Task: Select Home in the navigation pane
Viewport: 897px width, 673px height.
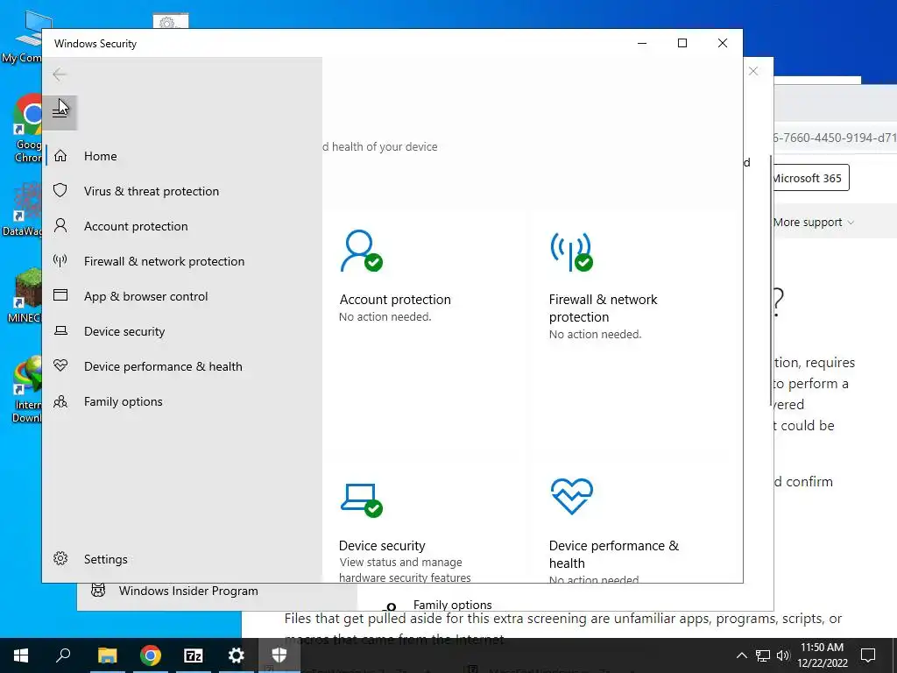Action: [182, 156]
